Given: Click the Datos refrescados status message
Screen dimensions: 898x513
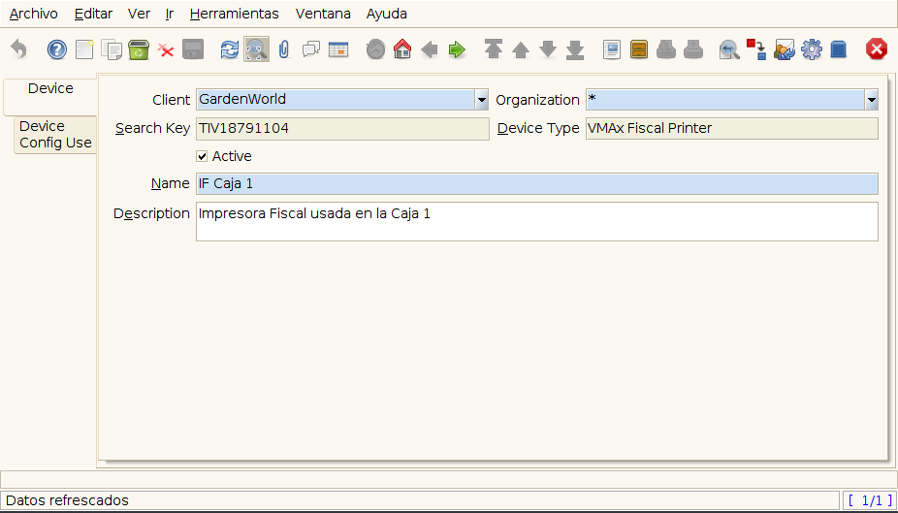Looking at the screenshot, I should (67, 500).
